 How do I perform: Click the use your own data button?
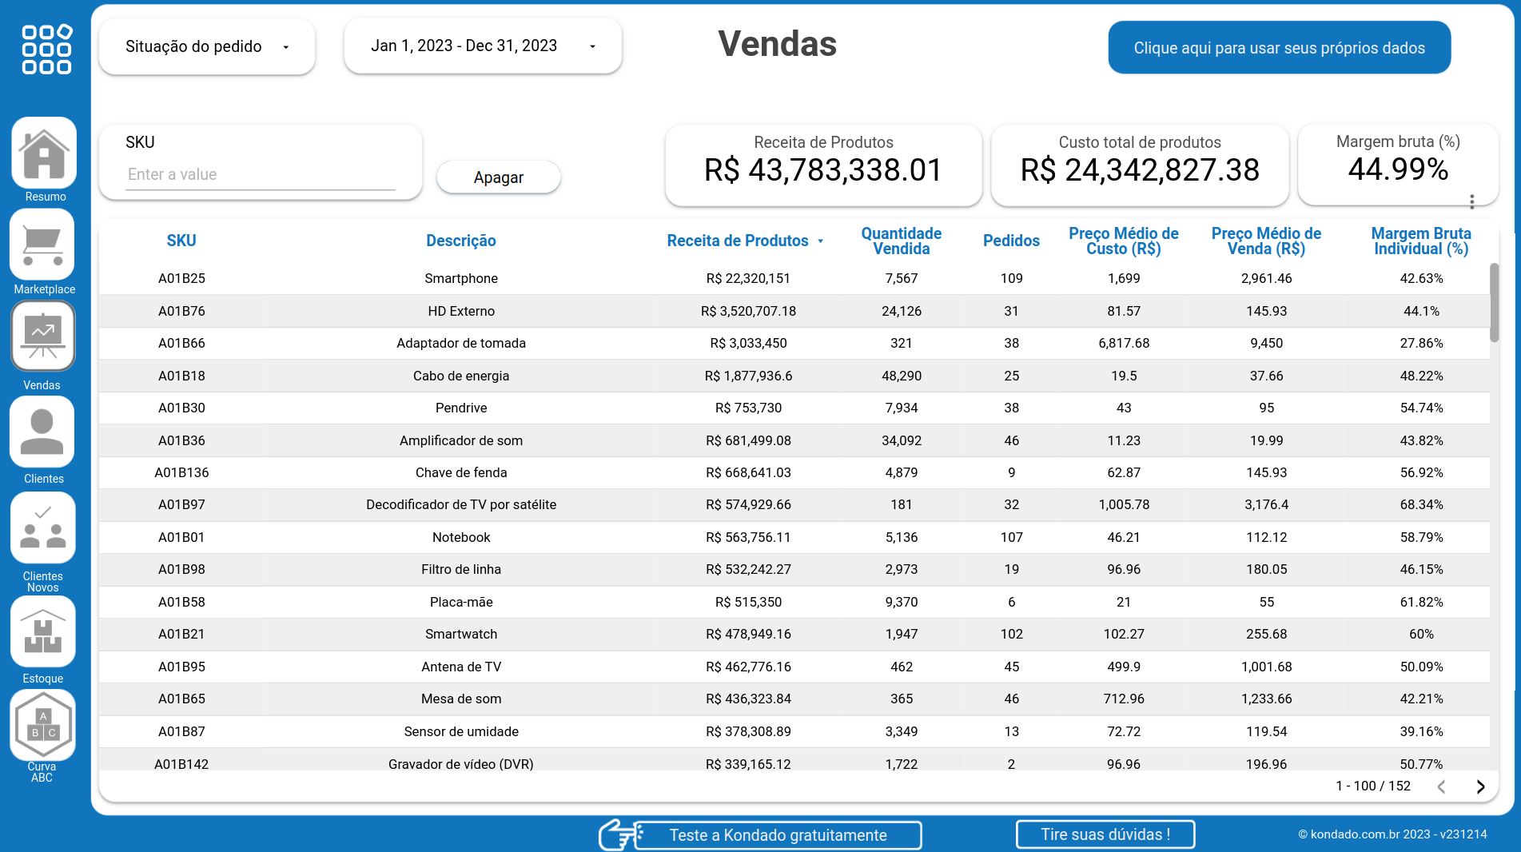[x=1279, y=48]
